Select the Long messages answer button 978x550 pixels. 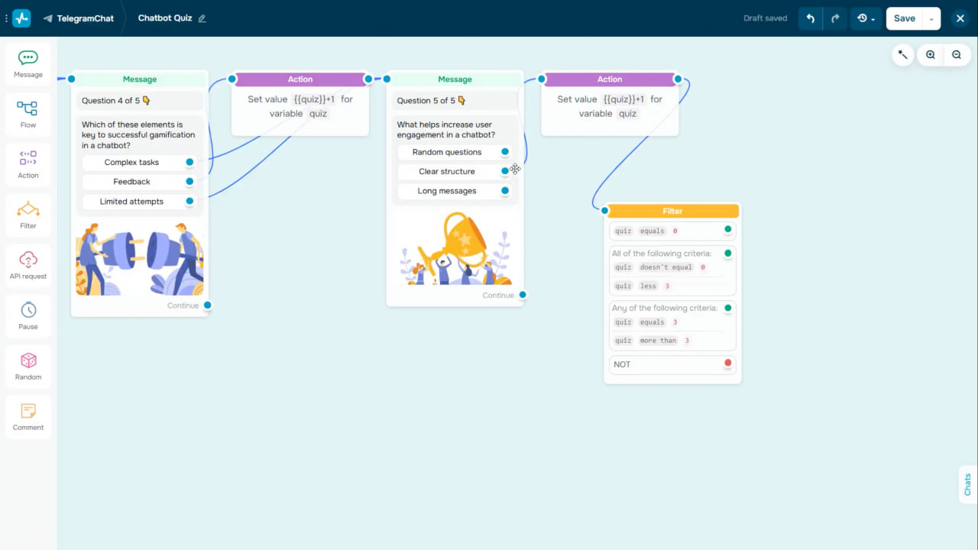coord(447,191)
